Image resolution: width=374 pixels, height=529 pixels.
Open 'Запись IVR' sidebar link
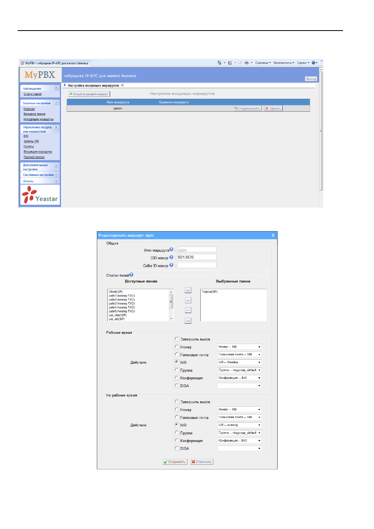31,141
